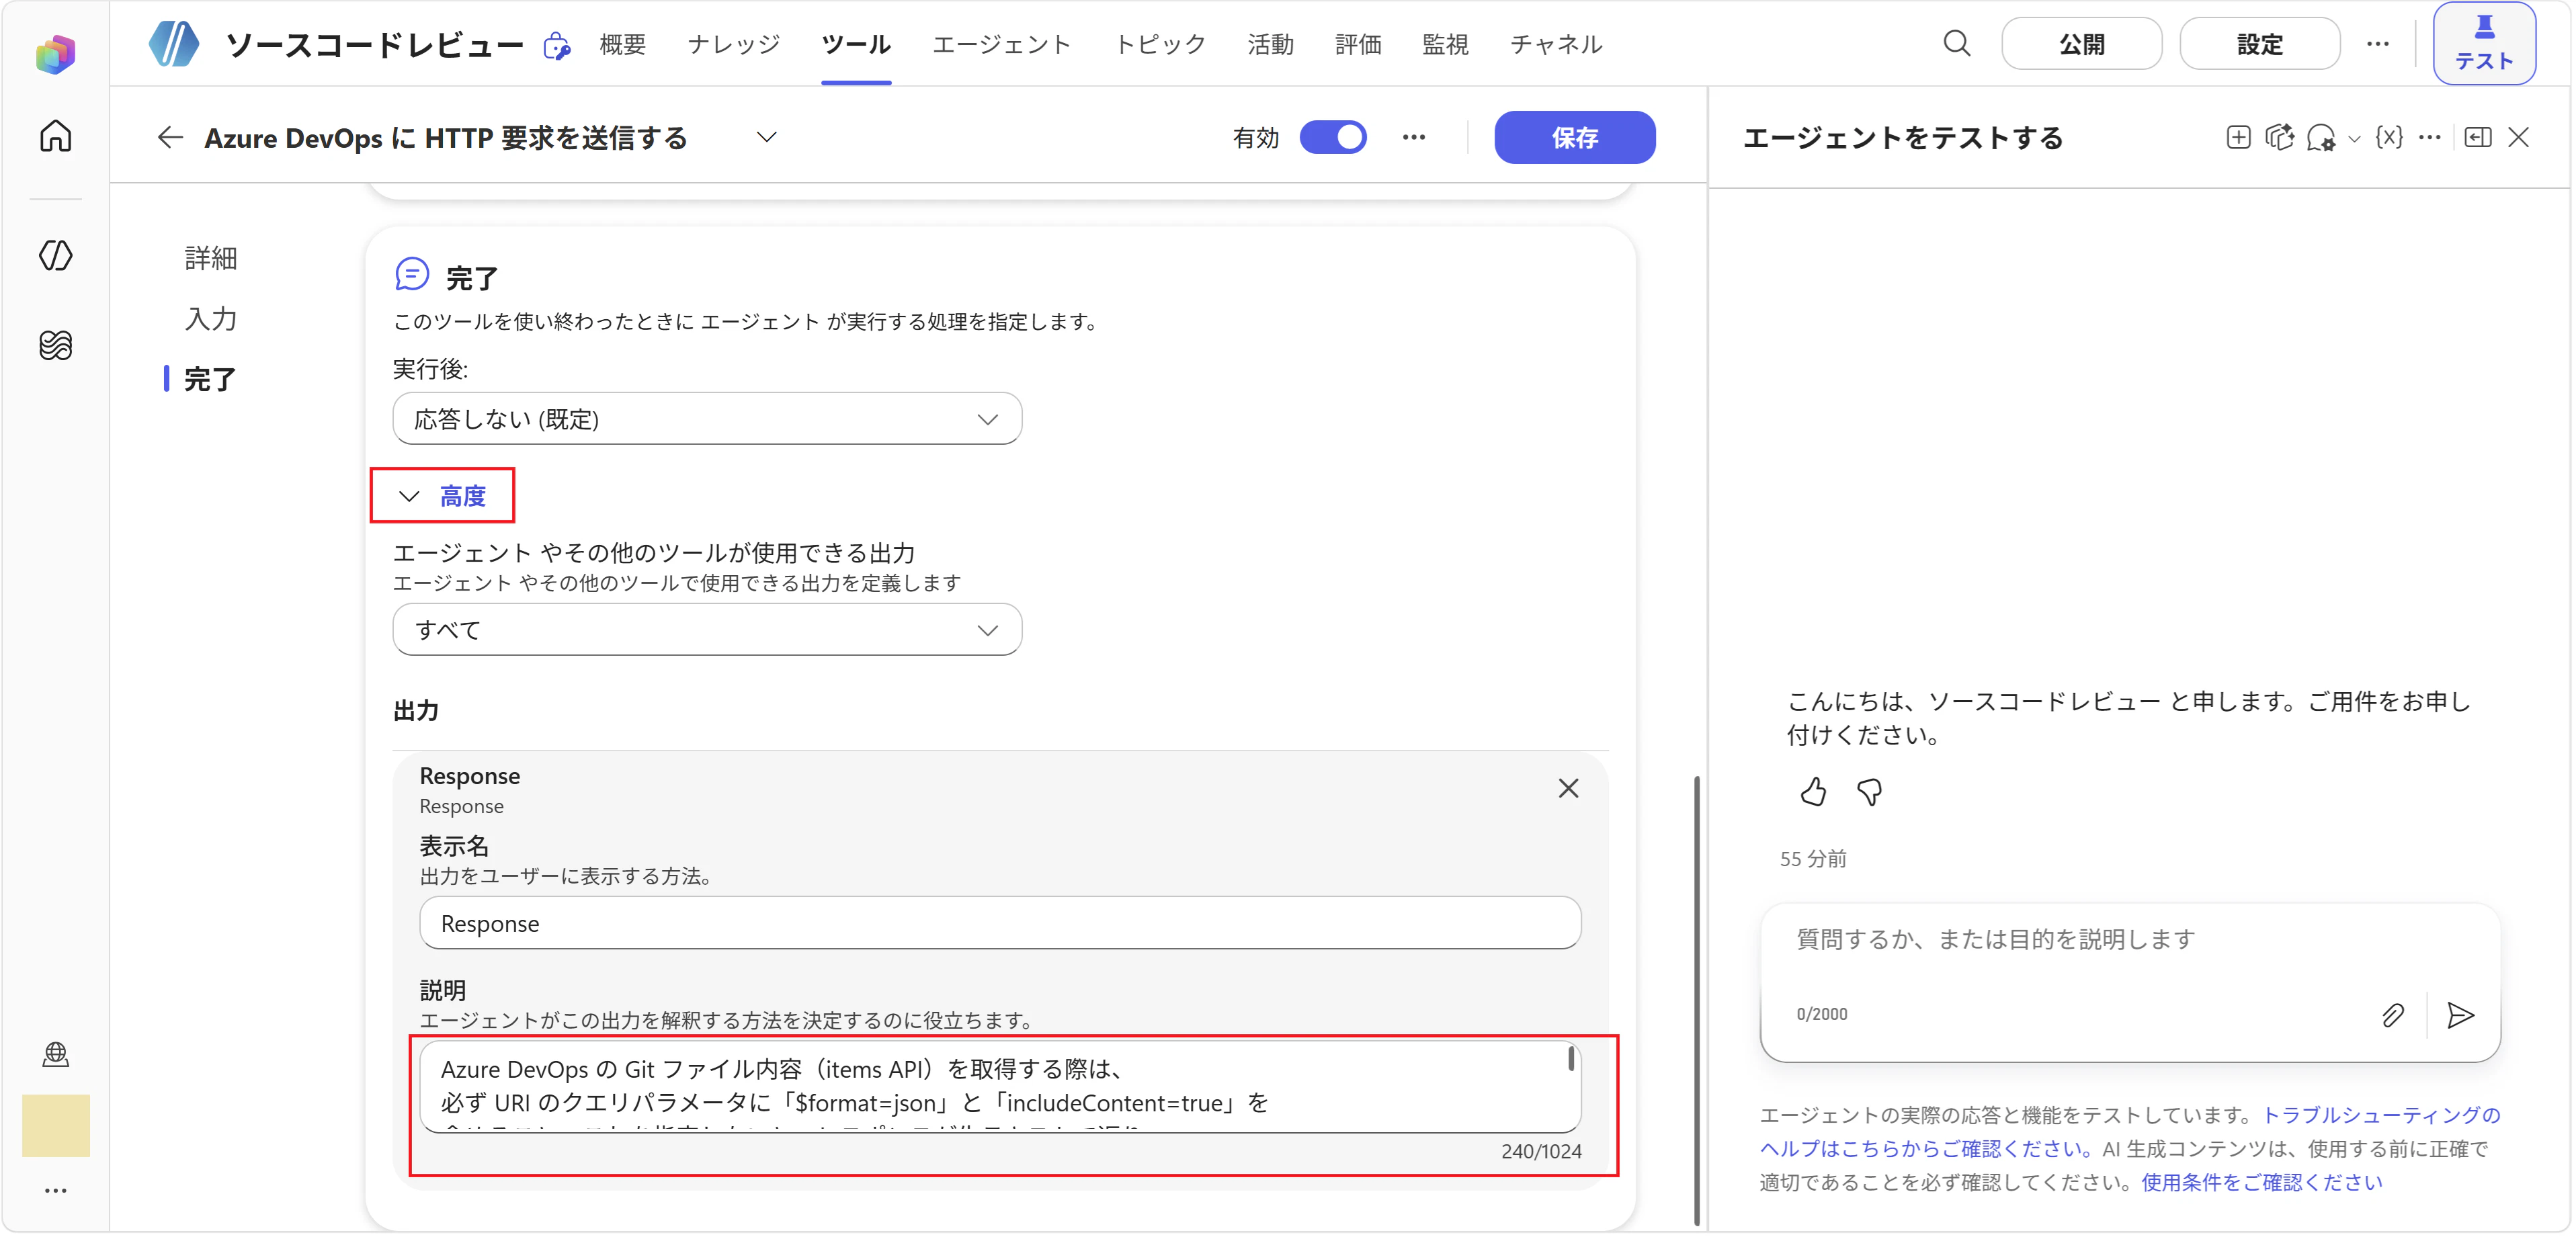This screenshot has width=2576, height=1237.
Task: Jump to 入力 section in side navigation
Action: [210, 319]
